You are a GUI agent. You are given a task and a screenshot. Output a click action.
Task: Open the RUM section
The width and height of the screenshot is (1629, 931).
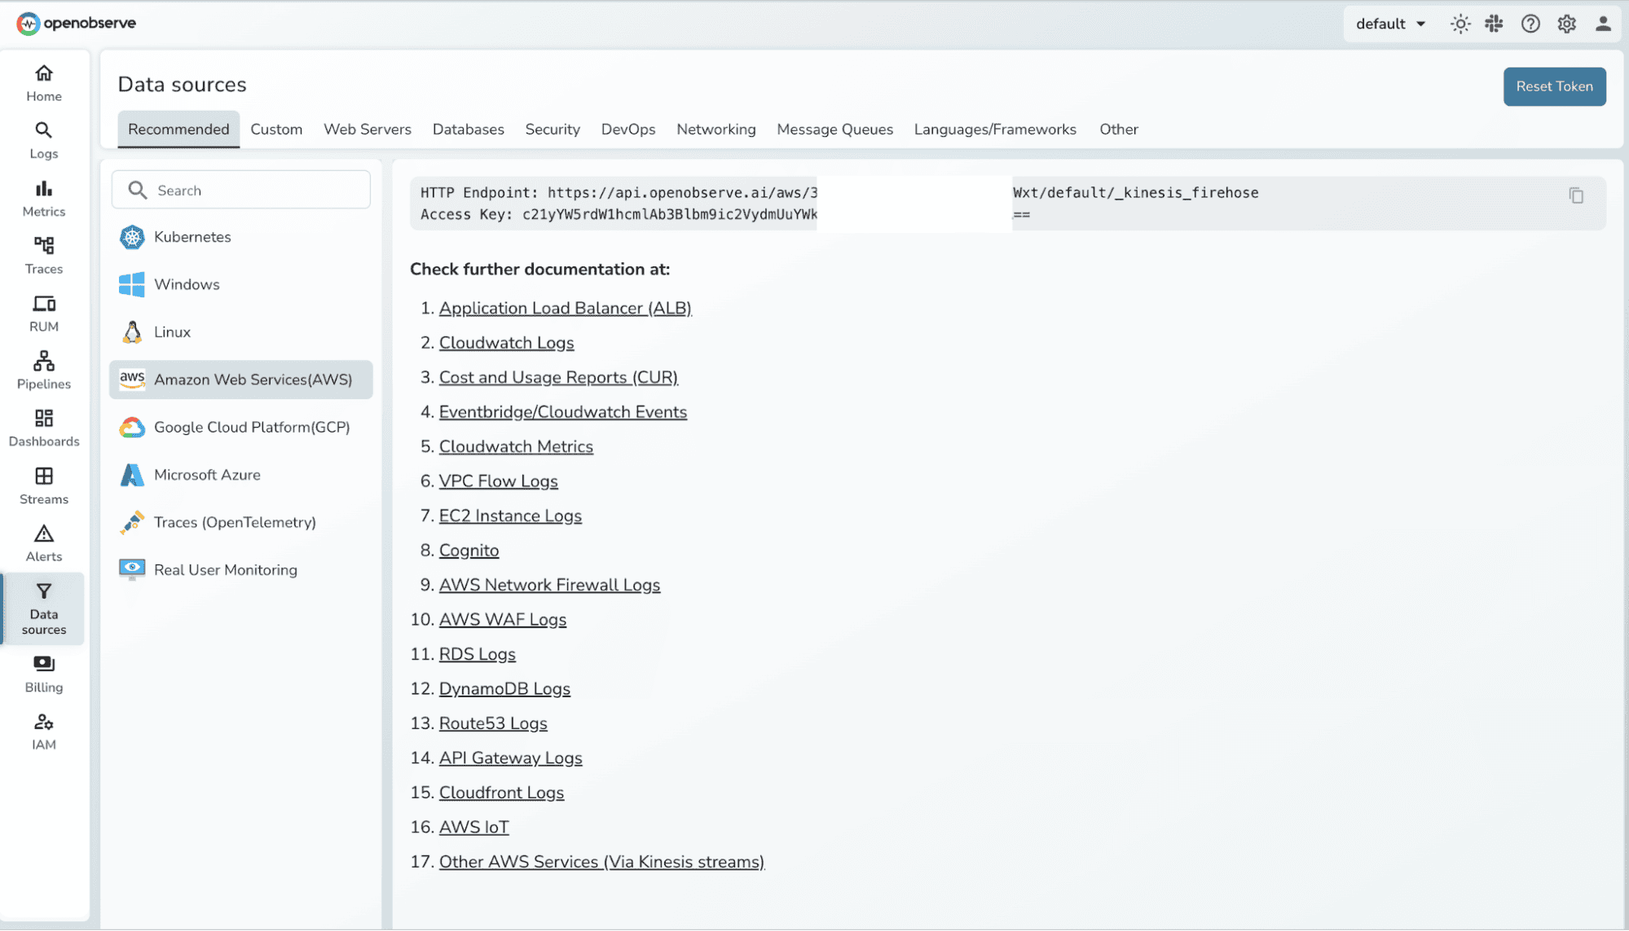43,314
